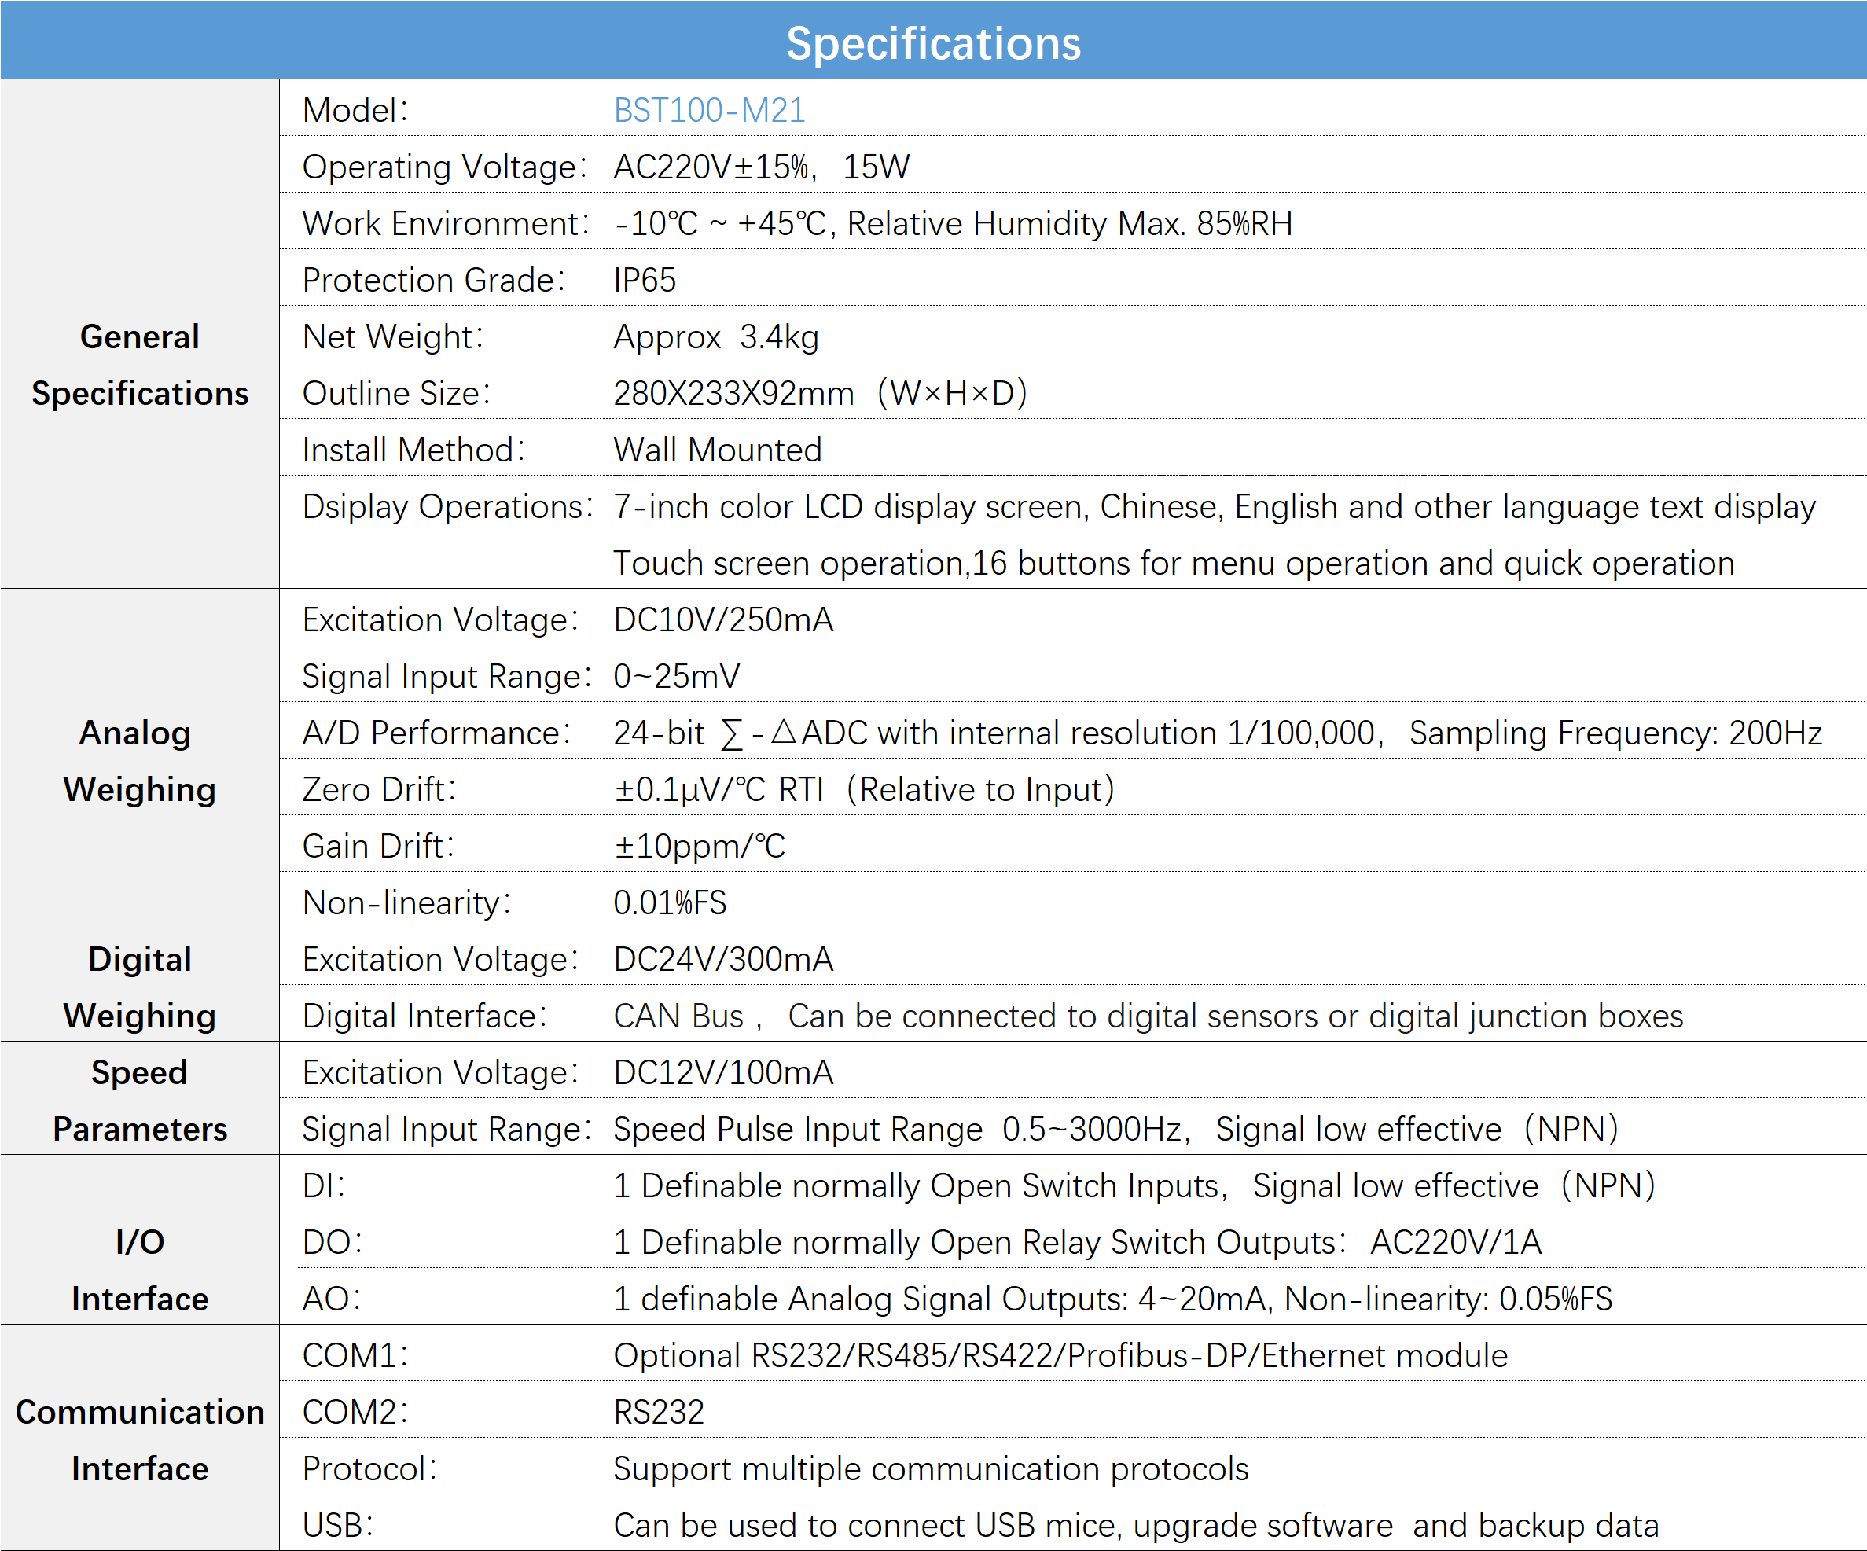Viewport: 1867px width, 1551px height.
Task: Click the 'Analog Weighing' section heading
Action: [x=138, y=762]
